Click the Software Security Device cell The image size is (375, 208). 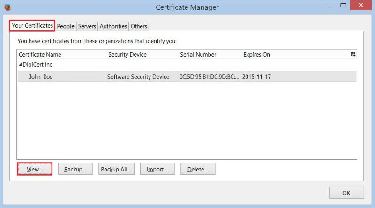[x=138, y=77]
